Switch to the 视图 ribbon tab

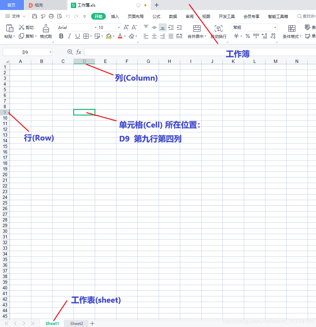[x=206, y=16]
